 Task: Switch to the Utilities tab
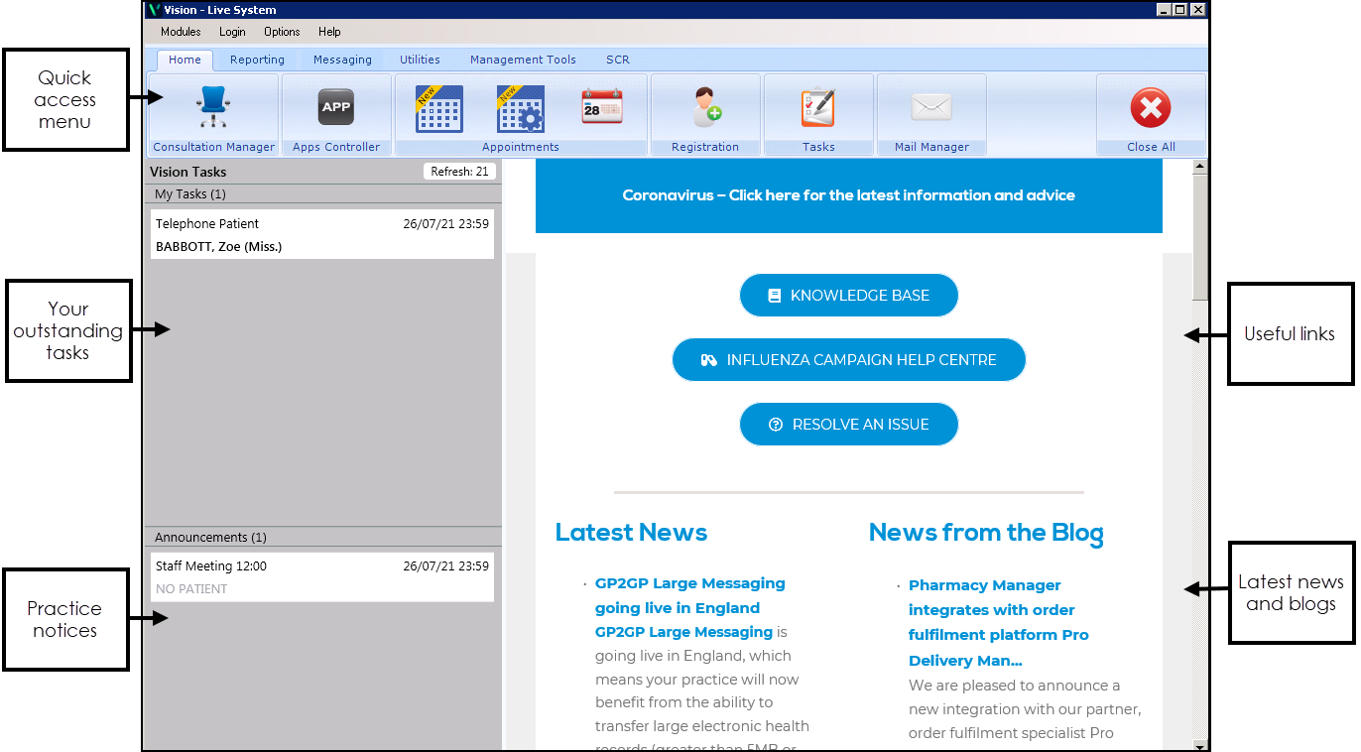click(420, 60)
